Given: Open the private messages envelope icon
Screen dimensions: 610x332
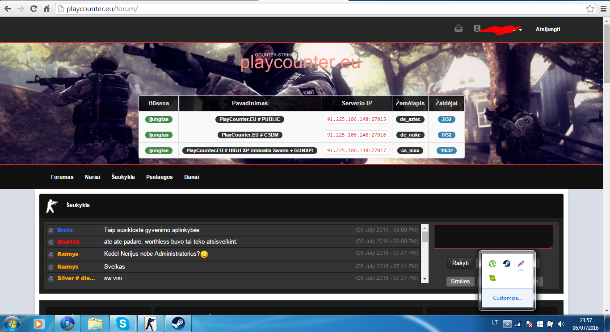Looking at the screenshot, I should [x=459, y=29].
